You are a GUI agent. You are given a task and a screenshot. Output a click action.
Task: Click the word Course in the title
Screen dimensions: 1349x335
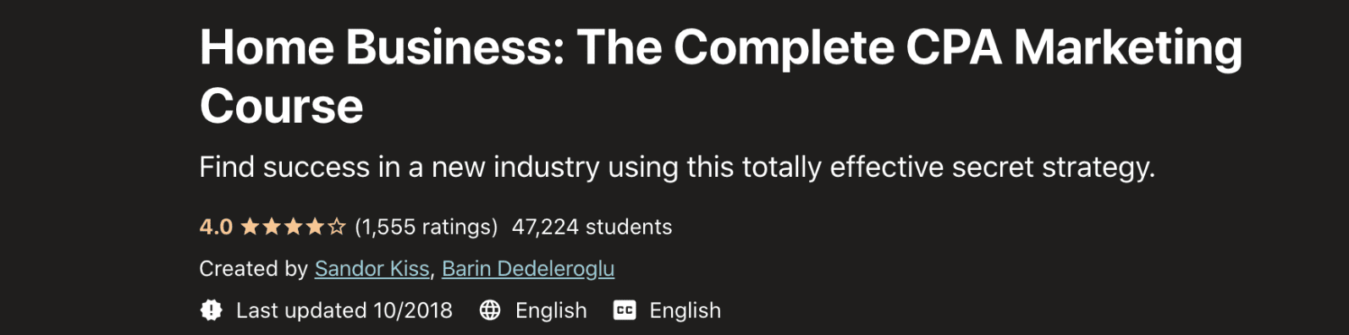[281, 107]
